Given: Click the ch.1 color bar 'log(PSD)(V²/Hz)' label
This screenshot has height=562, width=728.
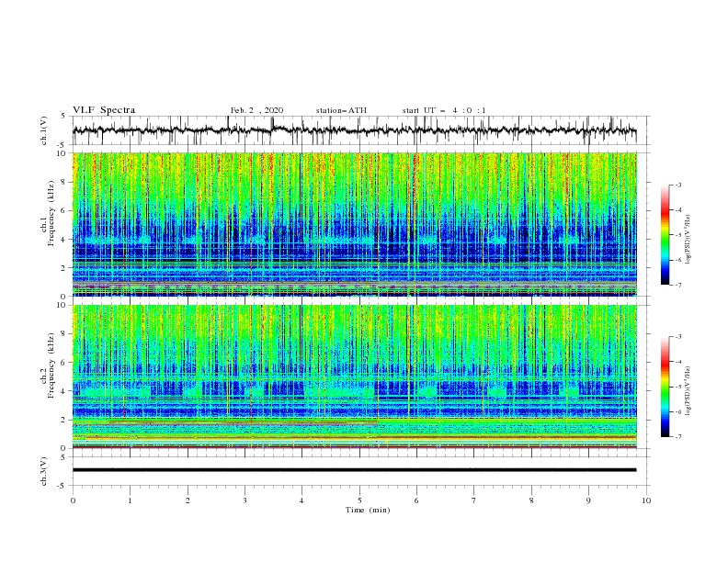Looking at the screenshot, I should click(x=688, y=240).
